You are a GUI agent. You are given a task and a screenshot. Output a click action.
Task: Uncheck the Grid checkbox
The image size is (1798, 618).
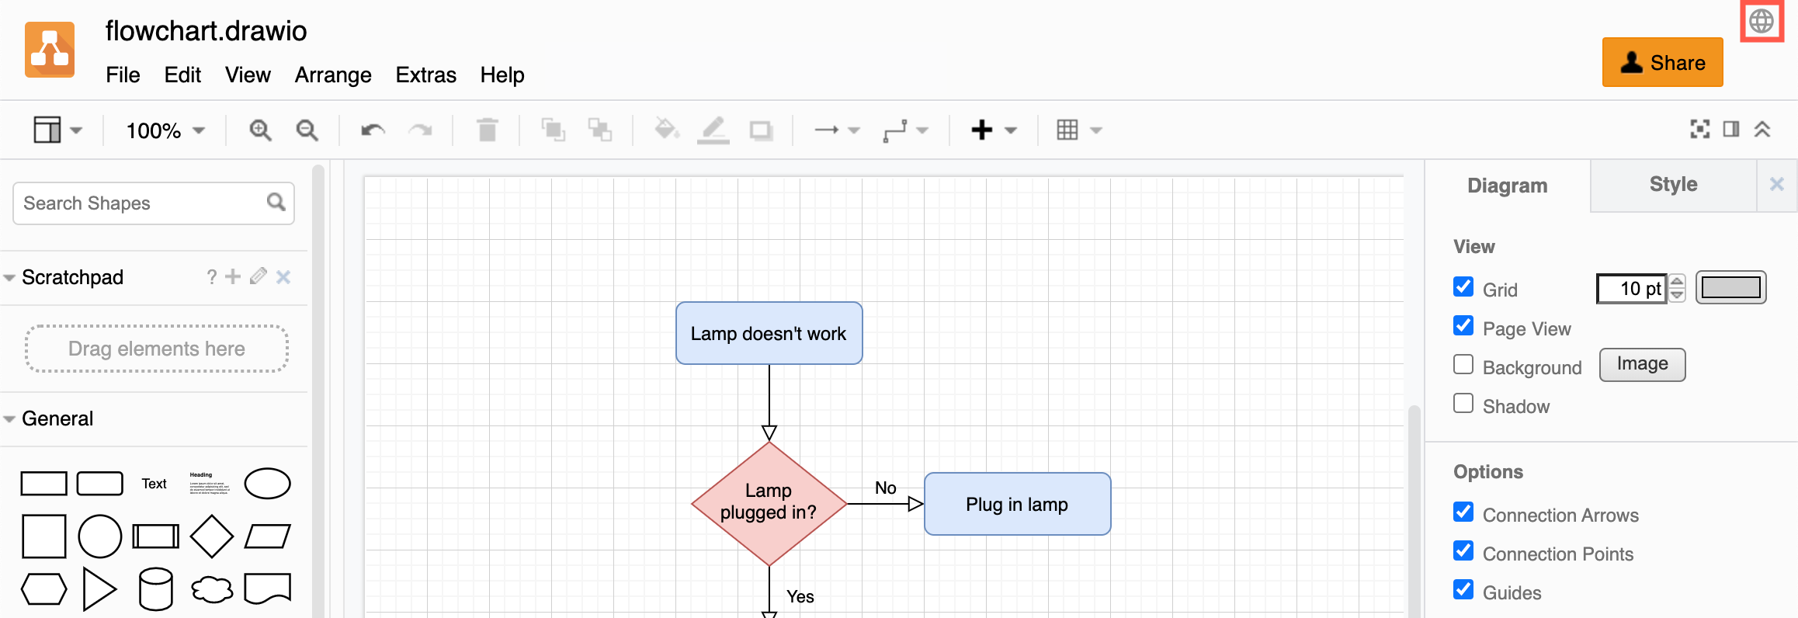pyautogui.click(x=1463, y=287)
